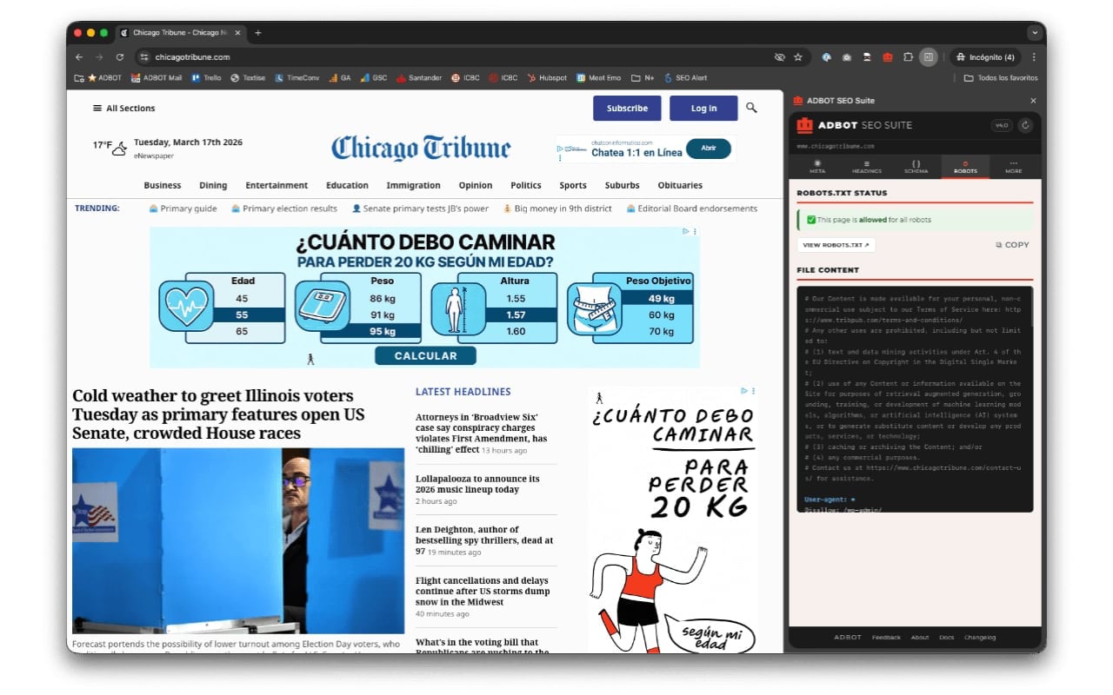Open the SEO Alert bookmark
Viewport: 1113px width, 695px height.
point(685,78)
